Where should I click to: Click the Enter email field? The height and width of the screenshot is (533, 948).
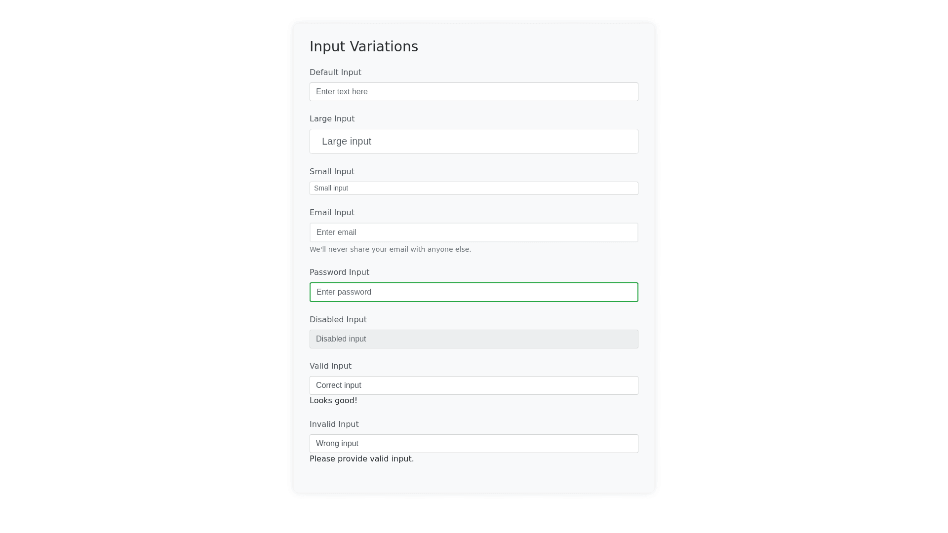pyautogui.click(x=474, y=232)
